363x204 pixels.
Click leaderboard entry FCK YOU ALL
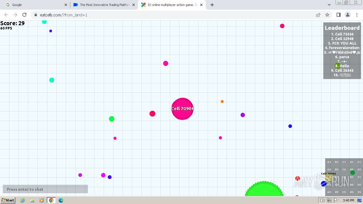[342, 43]
